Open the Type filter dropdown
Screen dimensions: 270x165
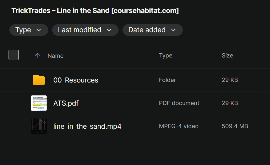(28, 30)
